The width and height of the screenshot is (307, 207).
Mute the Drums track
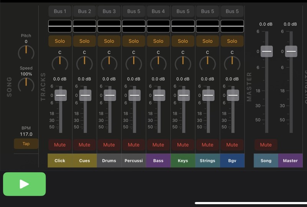[x=109, y=145]
